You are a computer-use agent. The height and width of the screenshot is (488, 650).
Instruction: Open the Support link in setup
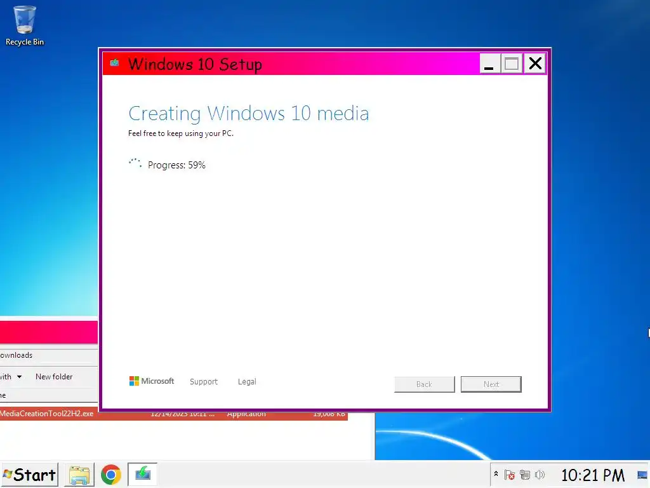click(204, 381)
